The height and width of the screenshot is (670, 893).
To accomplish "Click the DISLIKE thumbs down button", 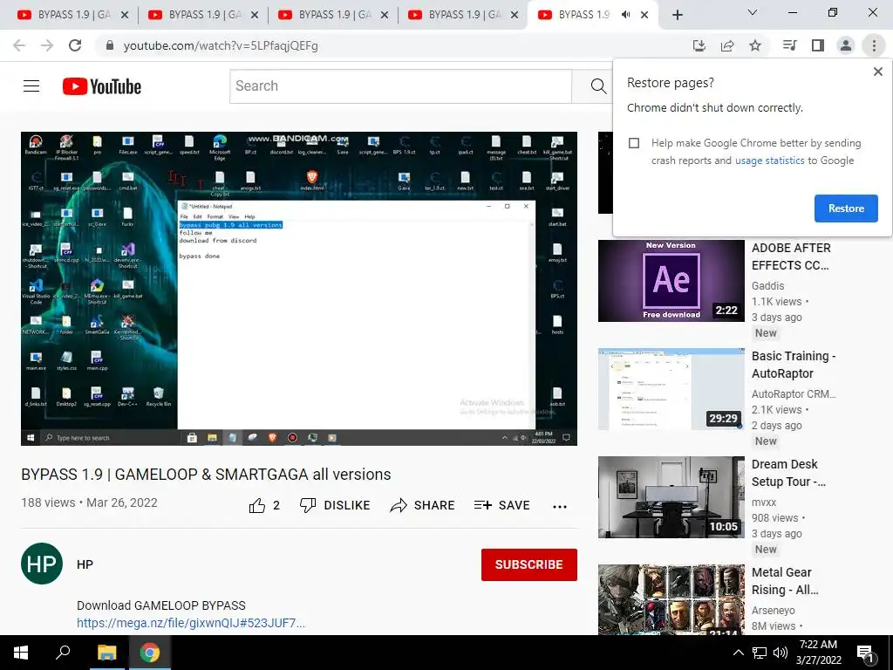I will (x=335, y=505).
